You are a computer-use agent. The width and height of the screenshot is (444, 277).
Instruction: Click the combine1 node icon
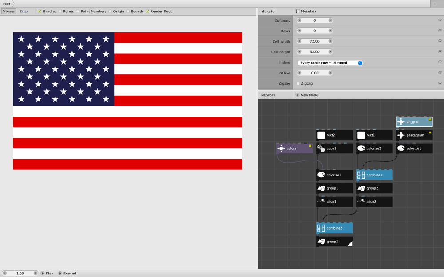[361, 175]
